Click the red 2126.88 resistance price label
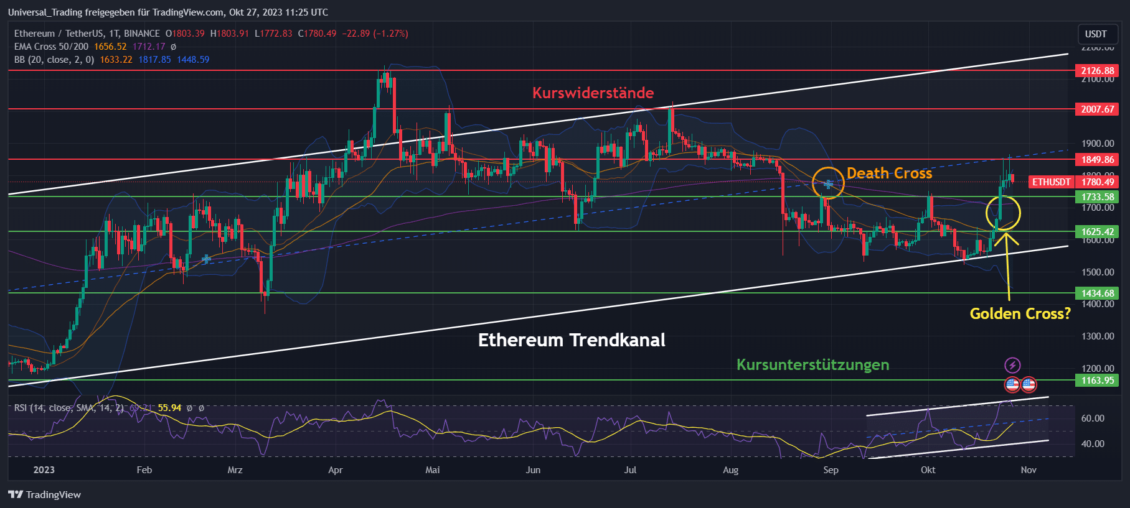1130x508 pixels. coord(1097,71)
